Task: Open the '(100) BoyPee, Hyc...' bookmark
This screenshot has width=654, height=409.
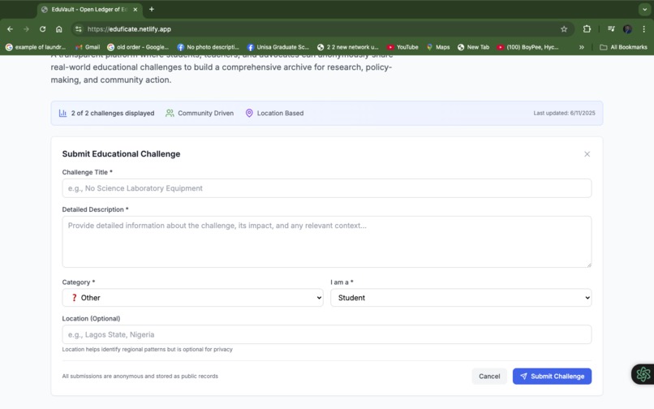Action: (527, 47)
